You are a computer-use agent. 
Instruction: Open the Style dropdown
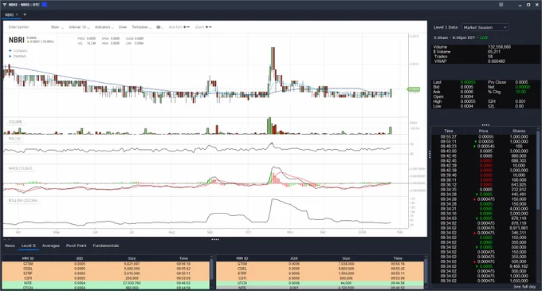coord(57,27)
